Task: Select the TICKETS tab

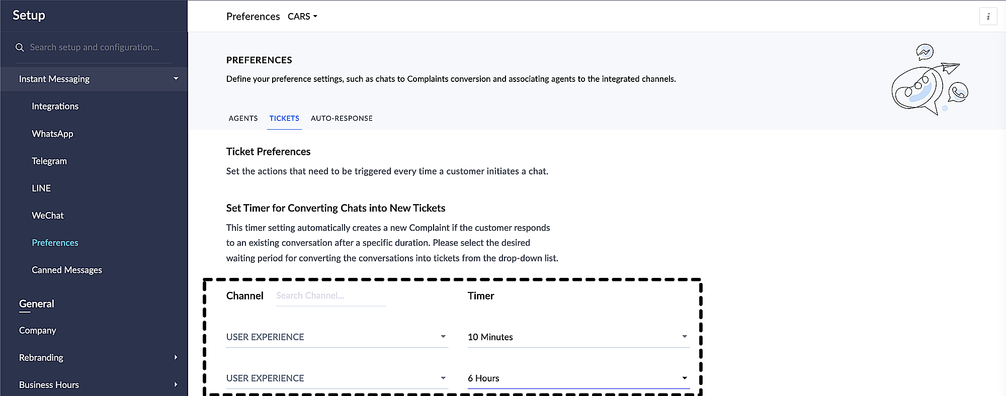Action: click(284, 119)
